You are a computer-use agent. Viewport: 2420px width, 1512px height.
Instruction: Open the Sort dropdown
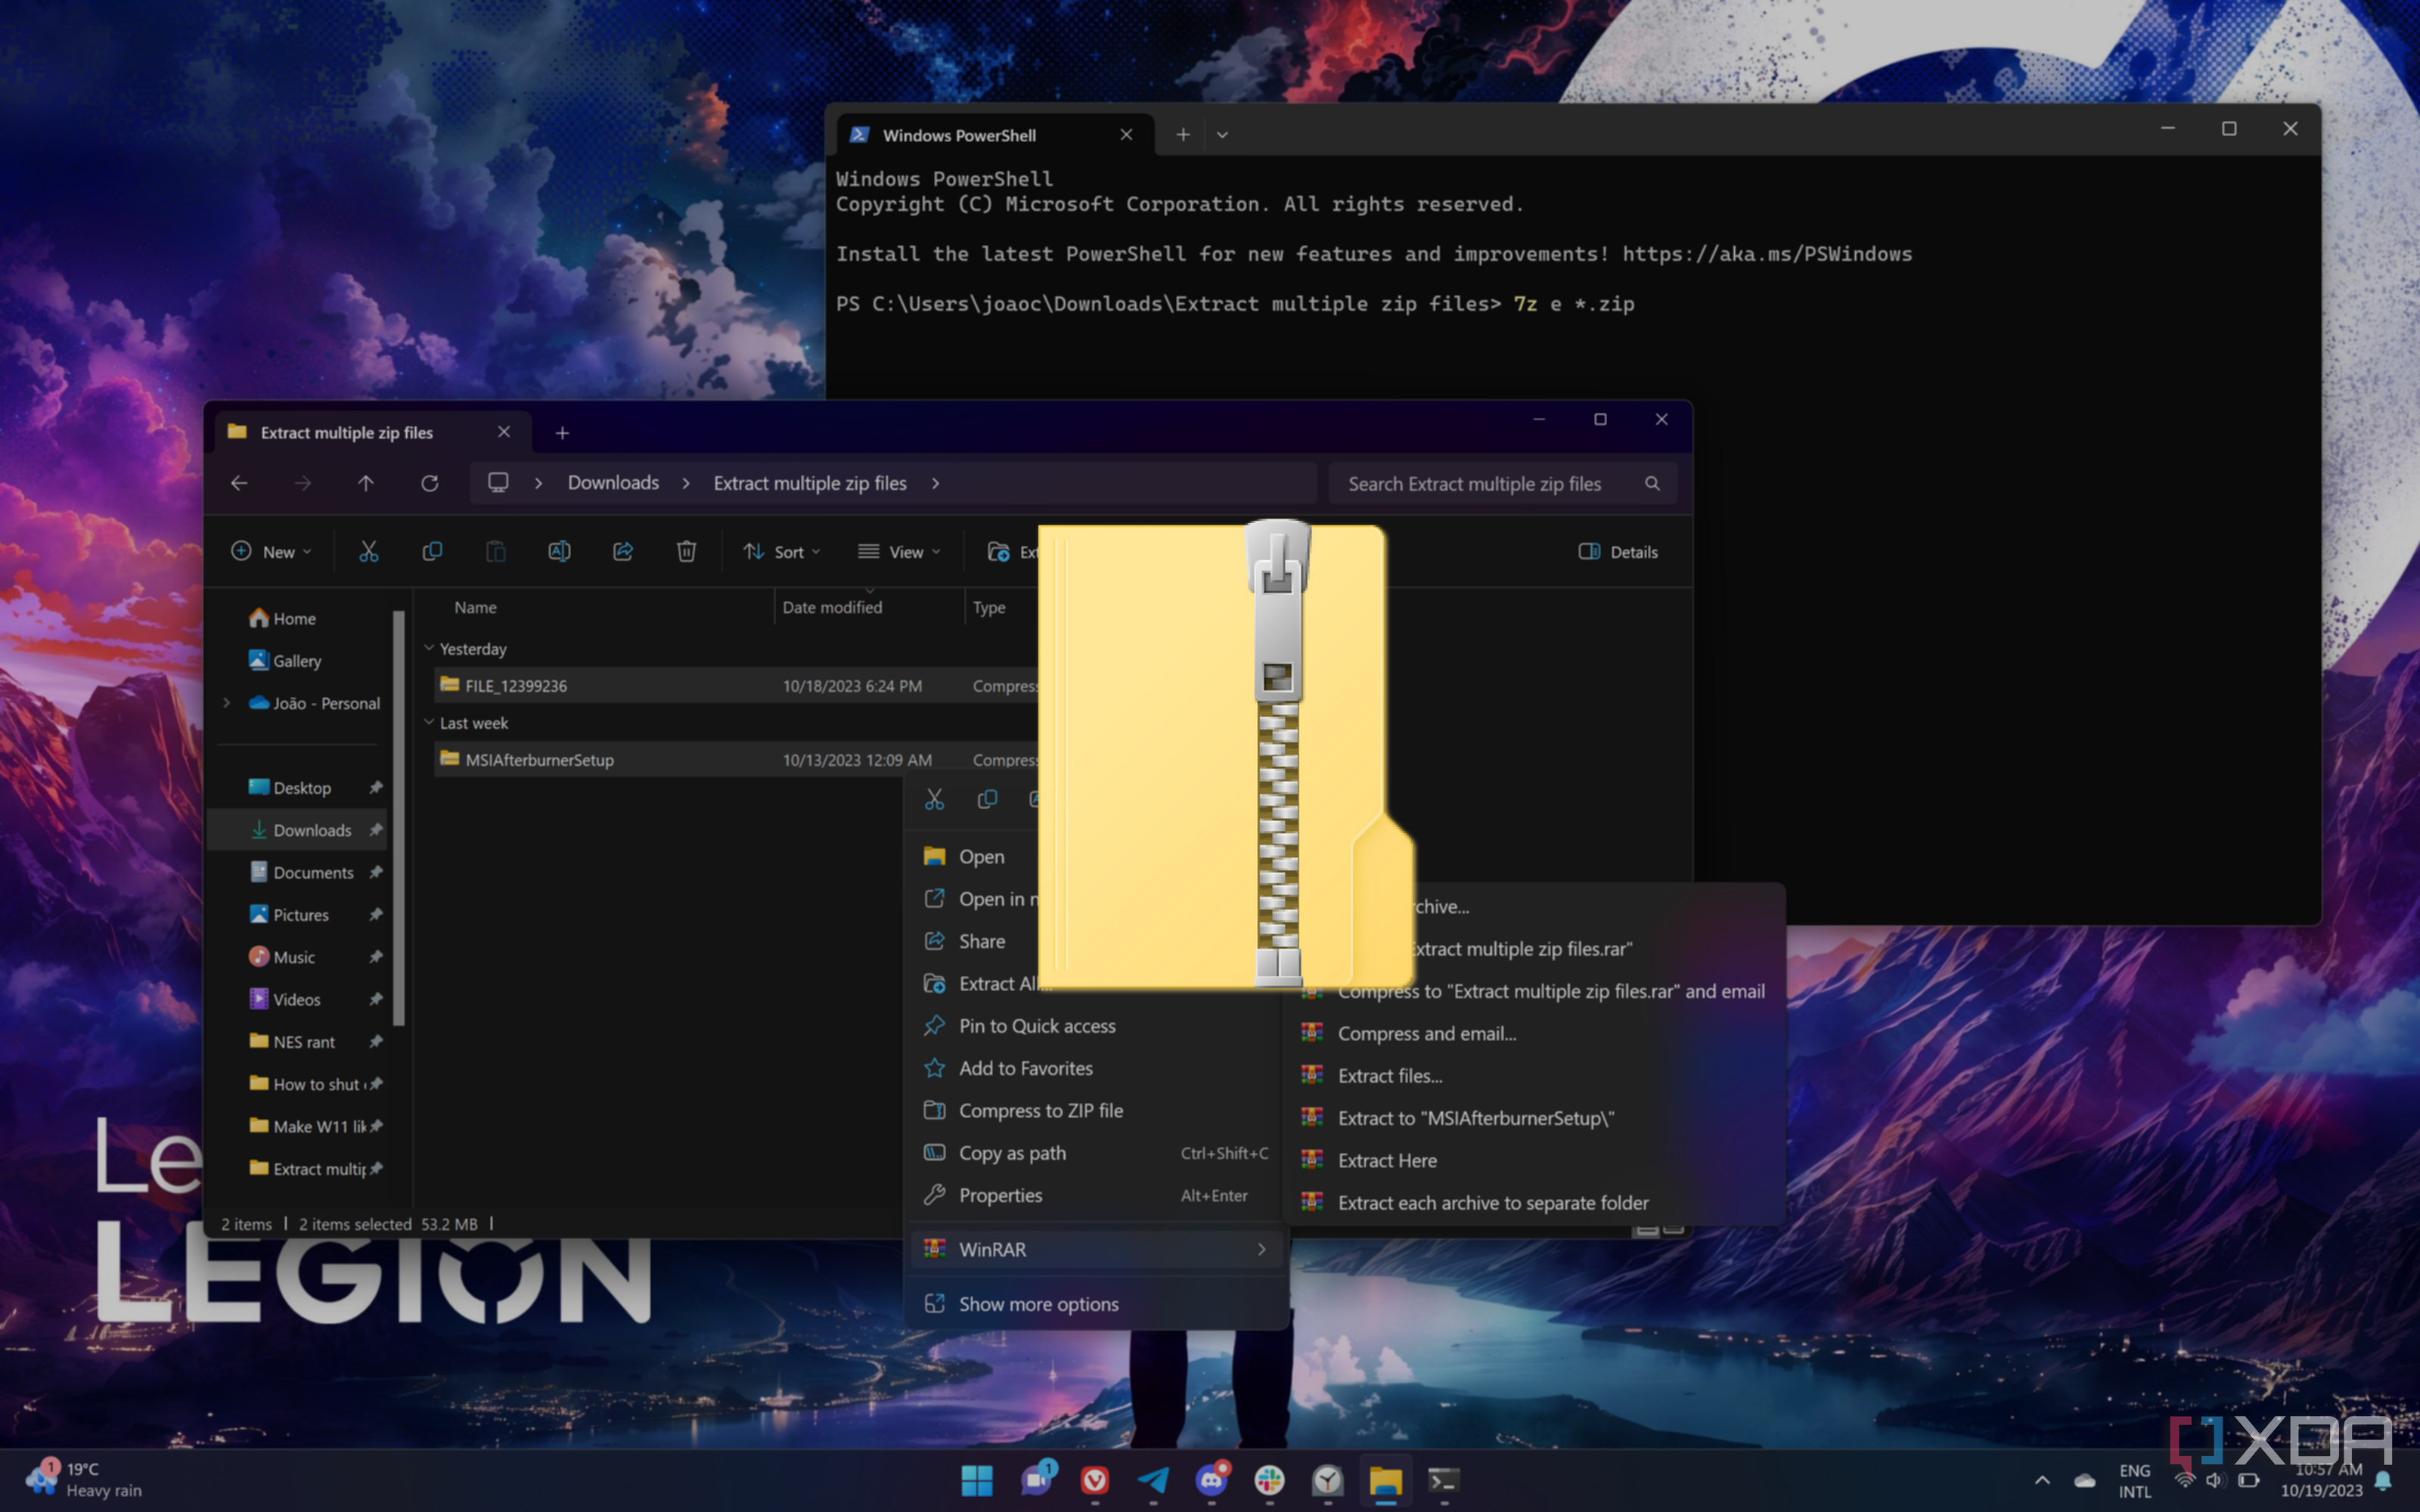[x=782, y=551]
